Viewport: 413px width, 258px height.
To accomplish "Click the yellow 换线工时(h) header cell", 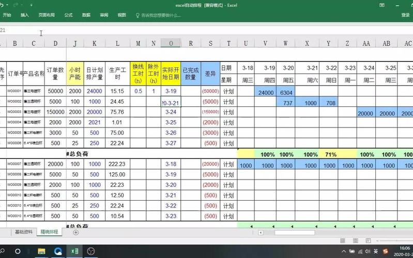I will (x=138, y=73).
